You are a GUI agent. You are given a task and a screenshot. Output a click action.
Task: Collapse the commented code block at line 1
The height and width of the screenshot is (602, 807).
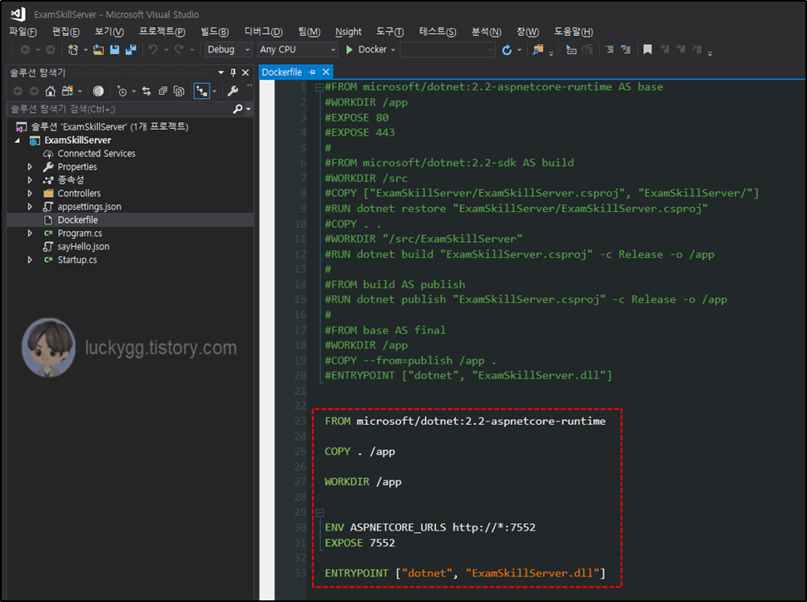[x=319, y=87]
